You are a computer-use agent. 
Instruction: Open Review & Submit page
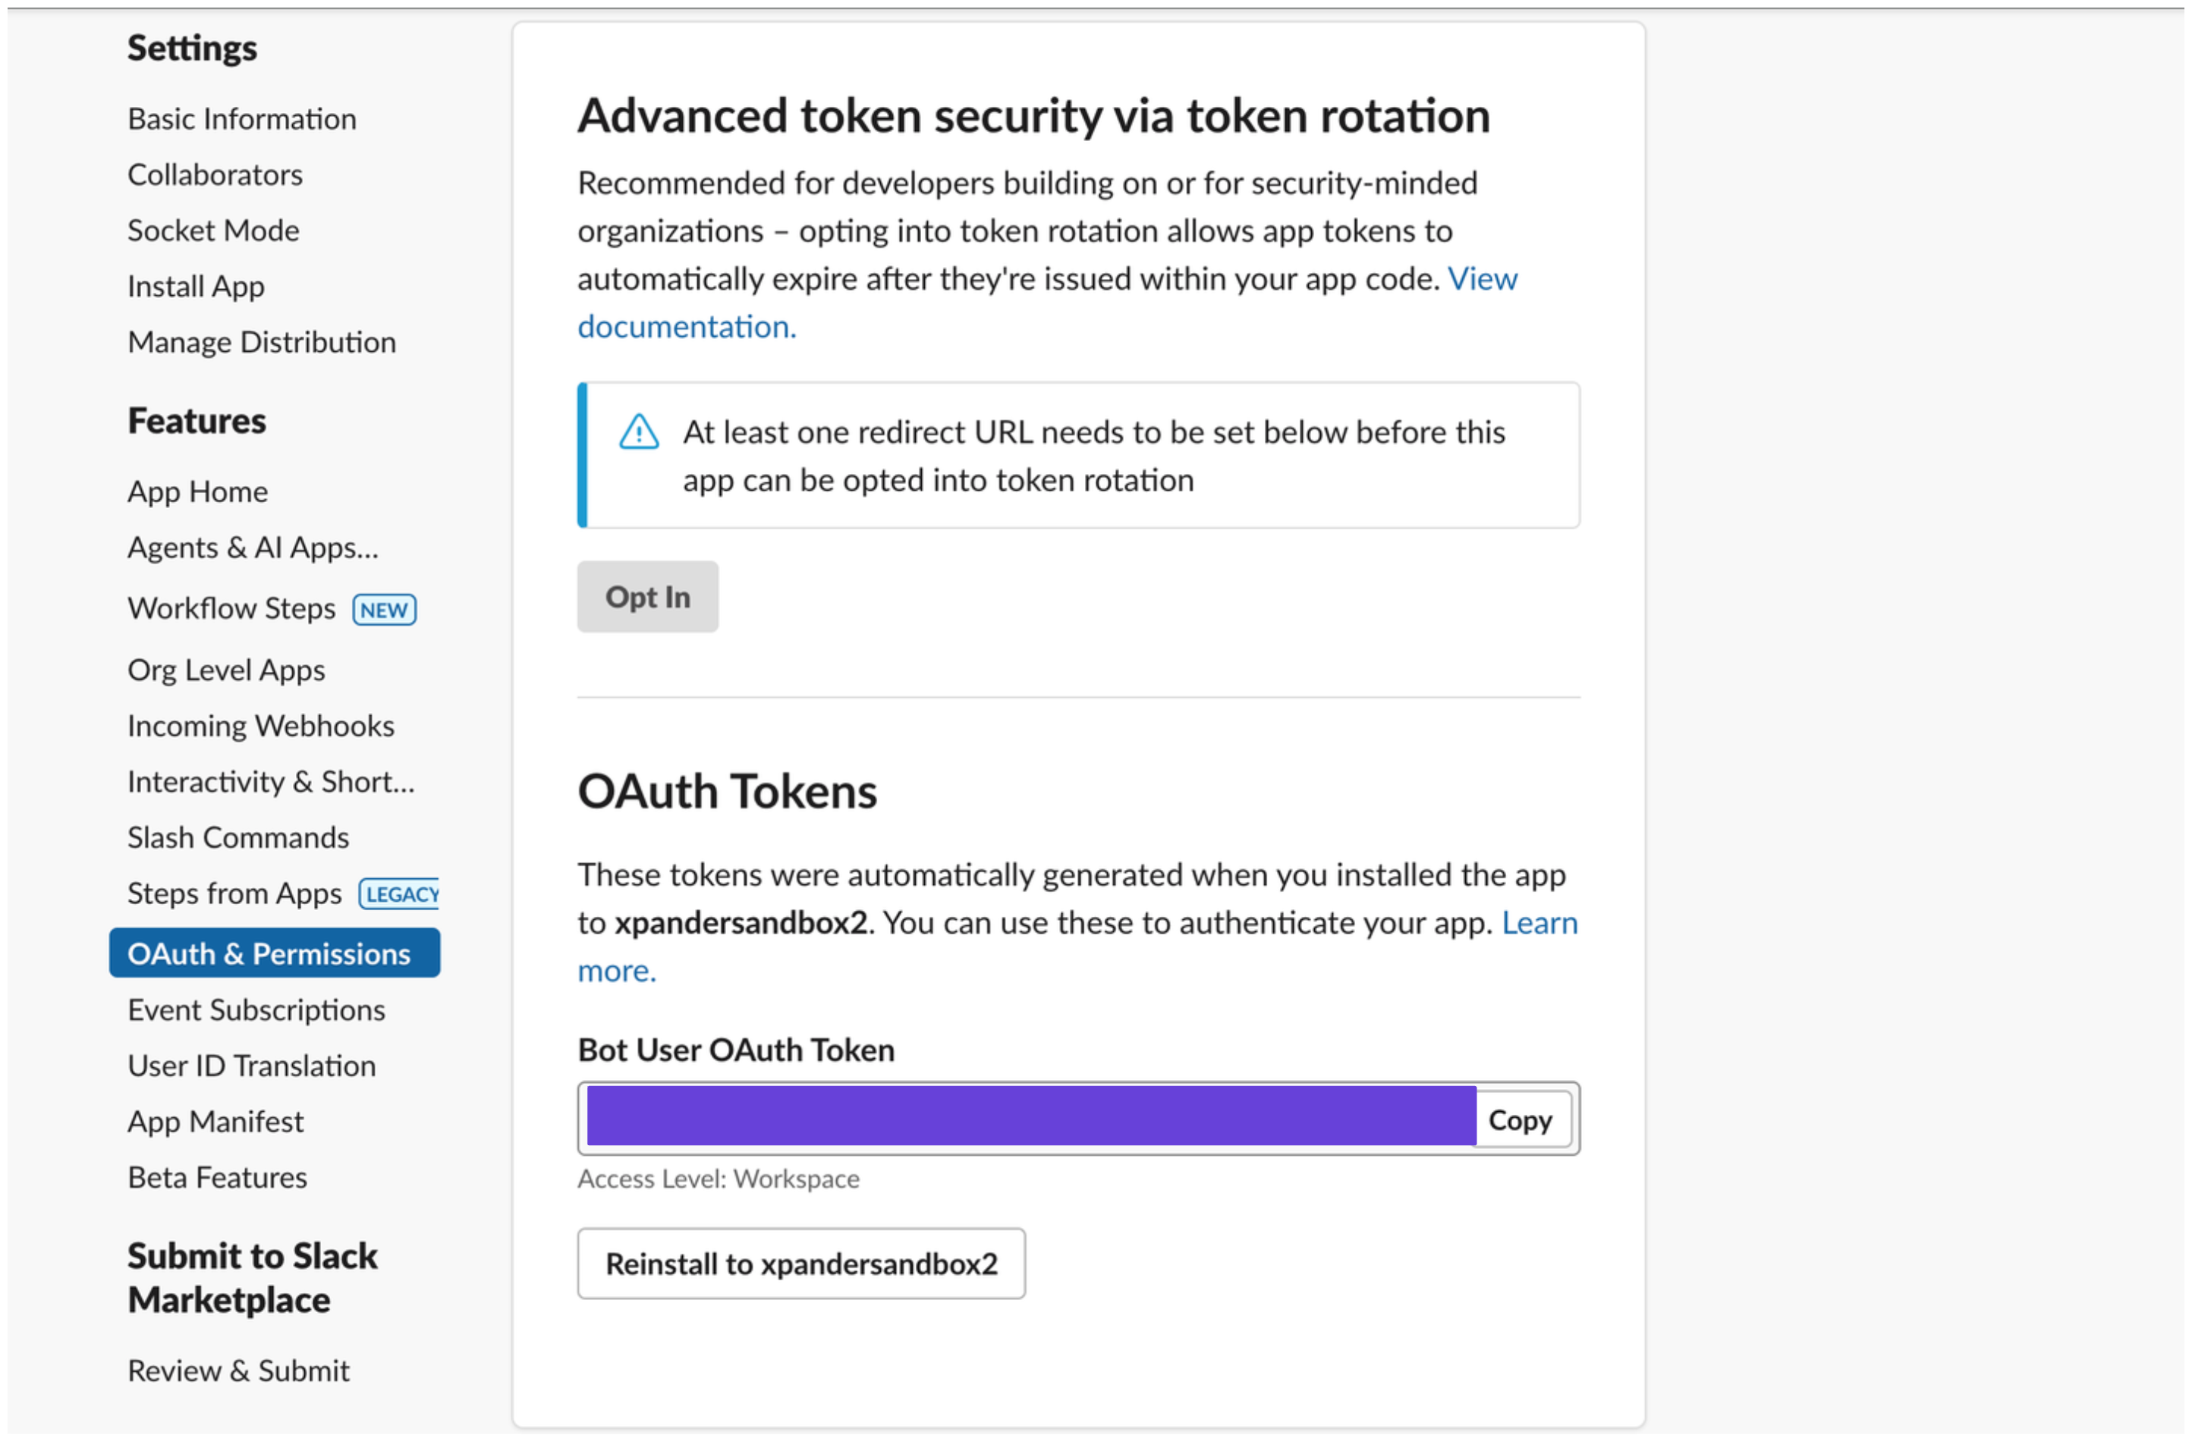(x=238, y=1370)
